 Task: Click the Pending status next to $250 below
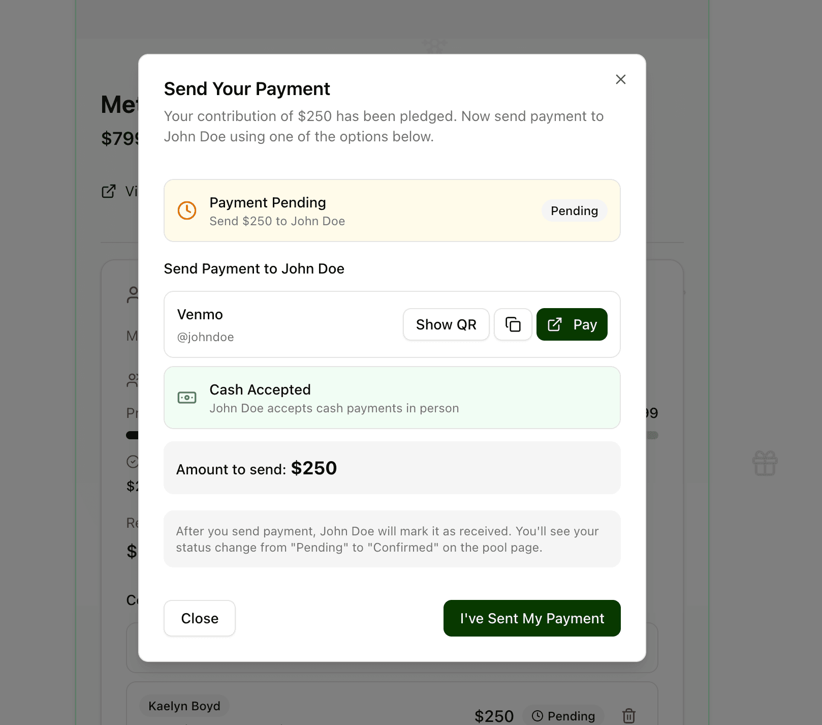[x=563, y=715]
